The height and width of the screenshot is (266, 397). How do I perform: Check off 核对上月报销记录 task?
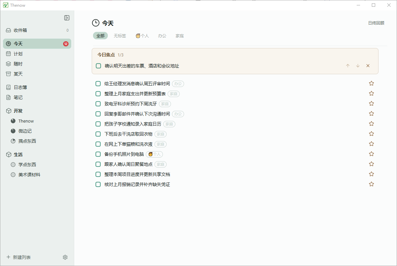[x=98, y=184]
